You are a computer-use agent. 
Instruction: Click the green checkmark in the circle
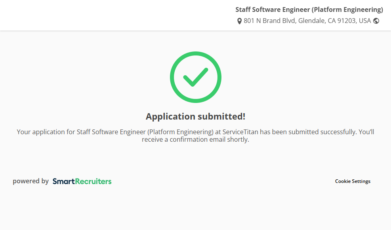pos(195,77)
